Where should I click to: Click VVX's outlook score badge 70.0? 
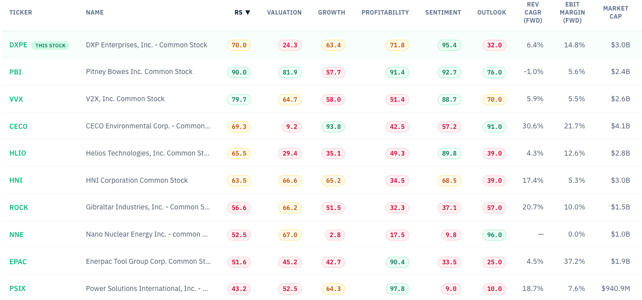click(494, 100)
